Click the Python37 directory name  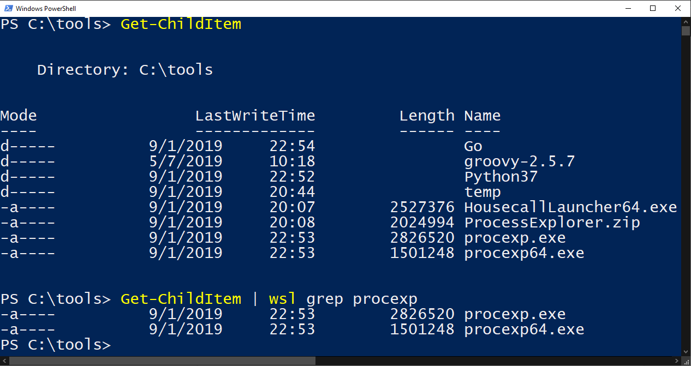pyautogui.click(x=501, y=176)
